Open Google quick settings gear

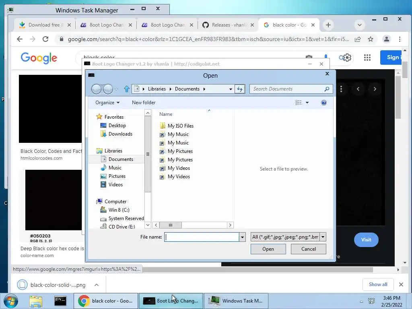point(347,58)
